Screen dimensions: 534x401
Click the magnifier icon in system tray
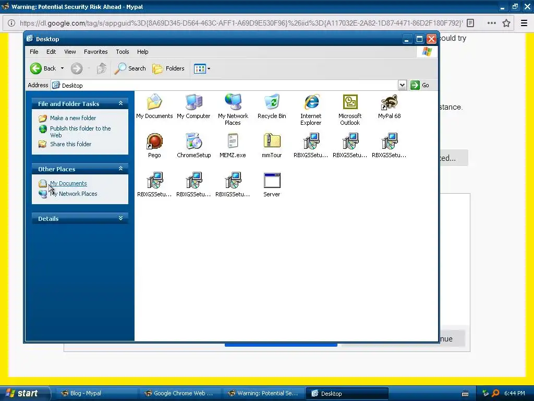tap(495, 393)
